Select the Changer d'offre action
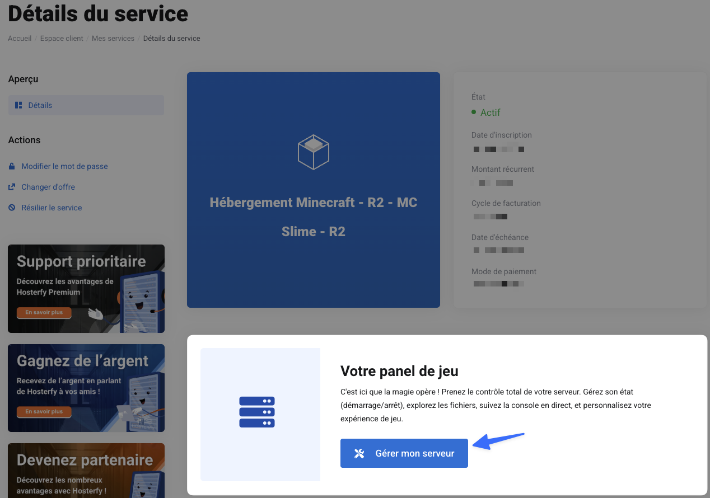710x498 pixels. [x=48, y=187]
